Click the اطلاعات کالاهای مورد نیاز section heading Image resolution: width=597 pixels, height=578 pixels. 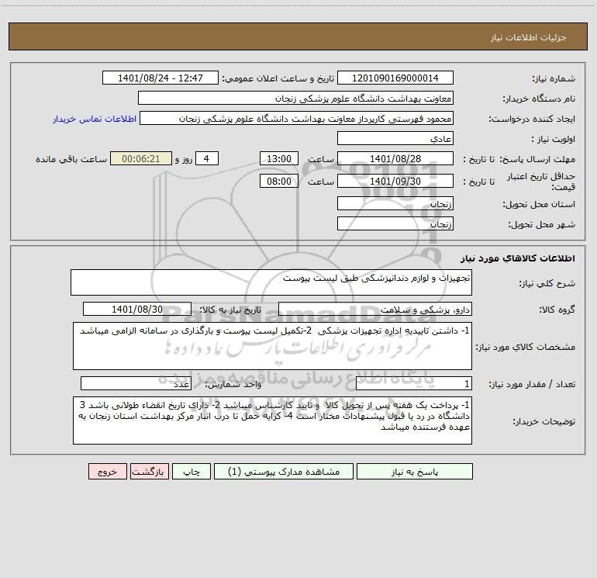coord(518,258)
